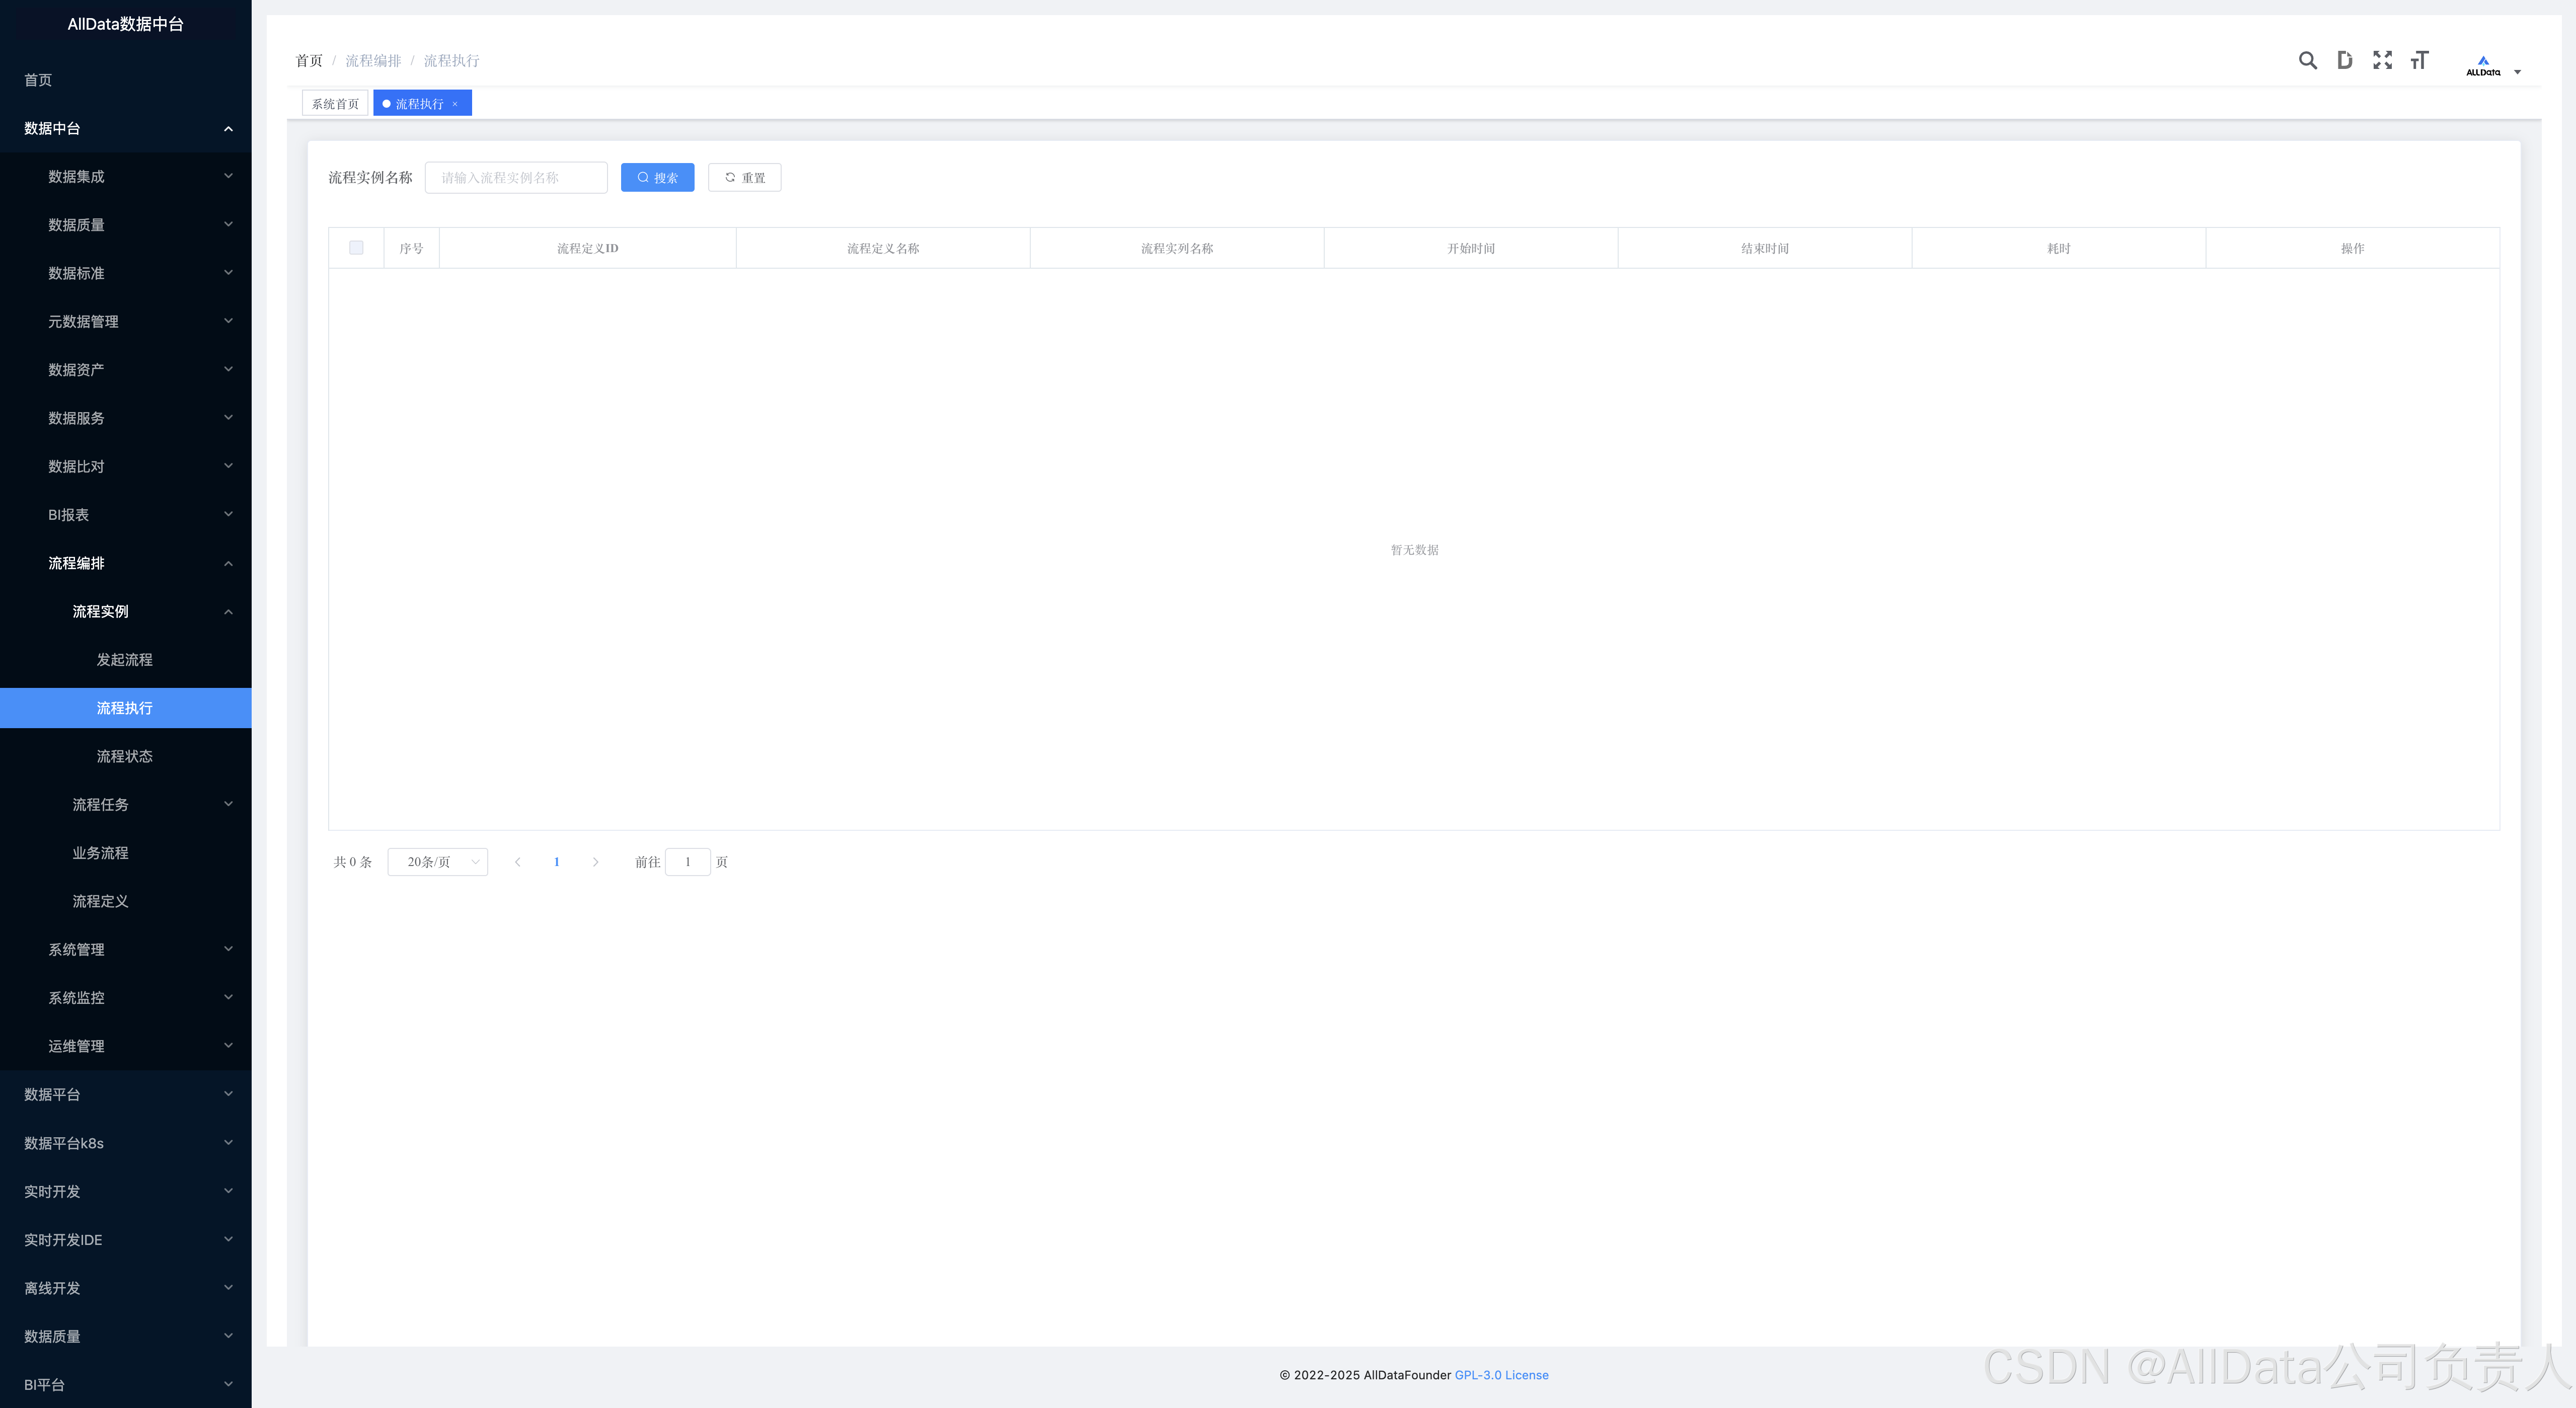Image resolution: width=2576 pixels, height=1408 pixels.
Task: Open the header search magnifier icon
Action: pyautogui.click(x=2307, y=61)
